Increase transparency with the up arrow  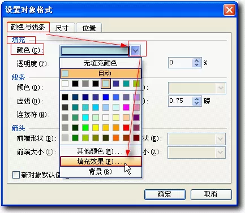tap(196, 60)
